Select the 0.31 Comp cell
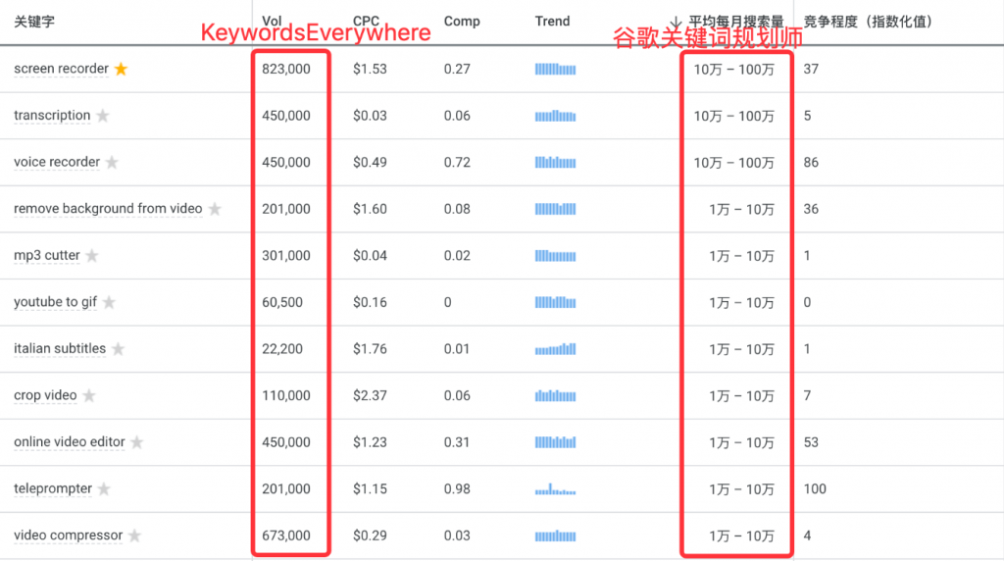This screenshot has width=1004, height=561. point(457,442)
